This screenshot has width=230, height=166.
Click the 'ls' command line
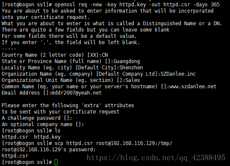31,131
